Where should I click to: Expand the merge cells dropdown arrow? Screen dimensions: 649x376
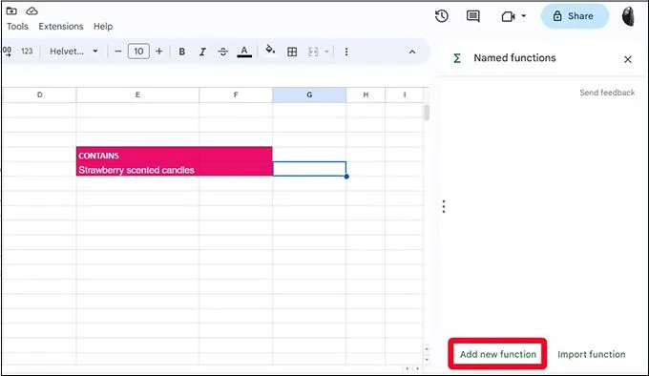(x=326, y=52)
